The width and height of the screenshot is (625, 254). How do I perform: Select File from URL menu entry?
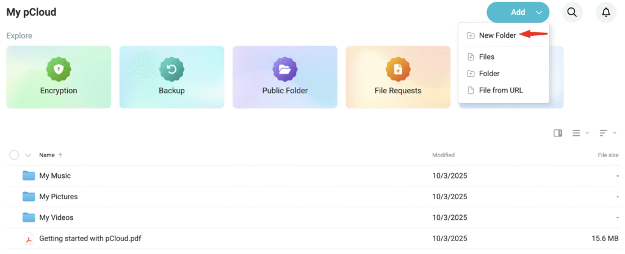[x=500, y=90]
